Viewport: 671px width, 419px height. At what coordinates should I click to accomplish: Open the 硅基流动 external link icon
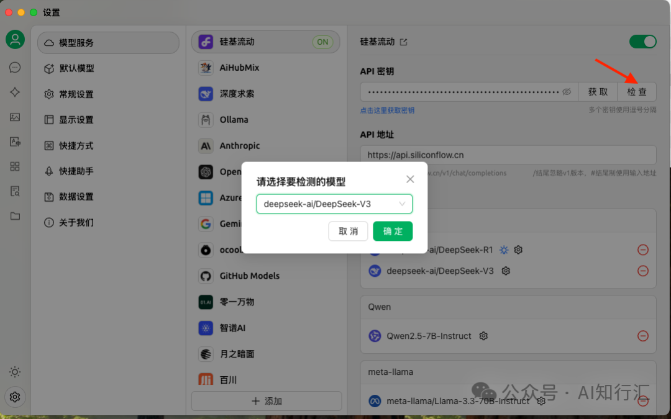(x=404, y=42)
